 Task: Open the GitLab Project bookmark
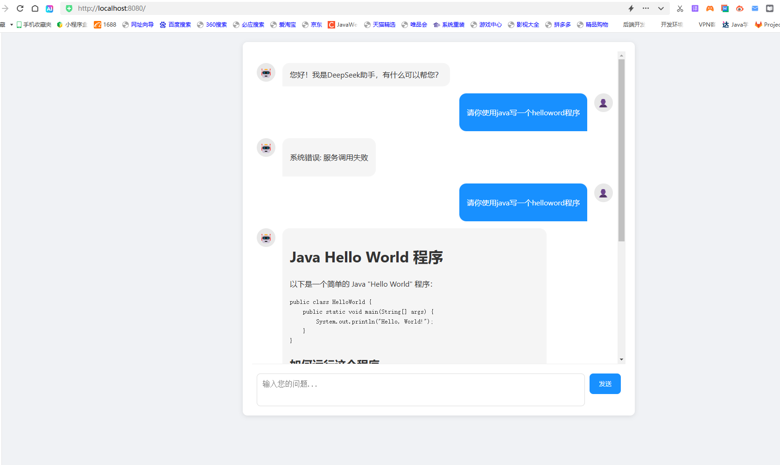(x=767, y=25)
